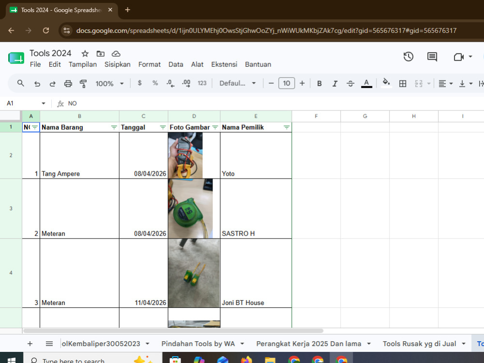Toggle filter on Foto Gambar column
Viewport: 484px width, 363px height.
coord(215,127)
